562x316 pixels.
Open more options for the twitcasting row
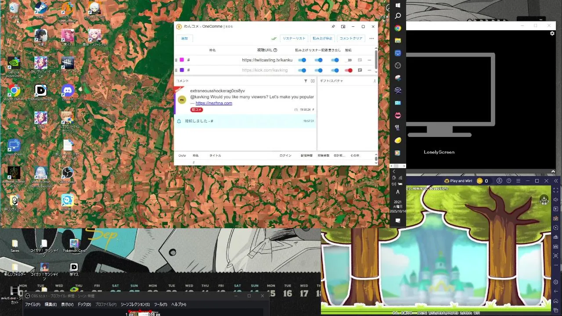[x=370, y=60]
